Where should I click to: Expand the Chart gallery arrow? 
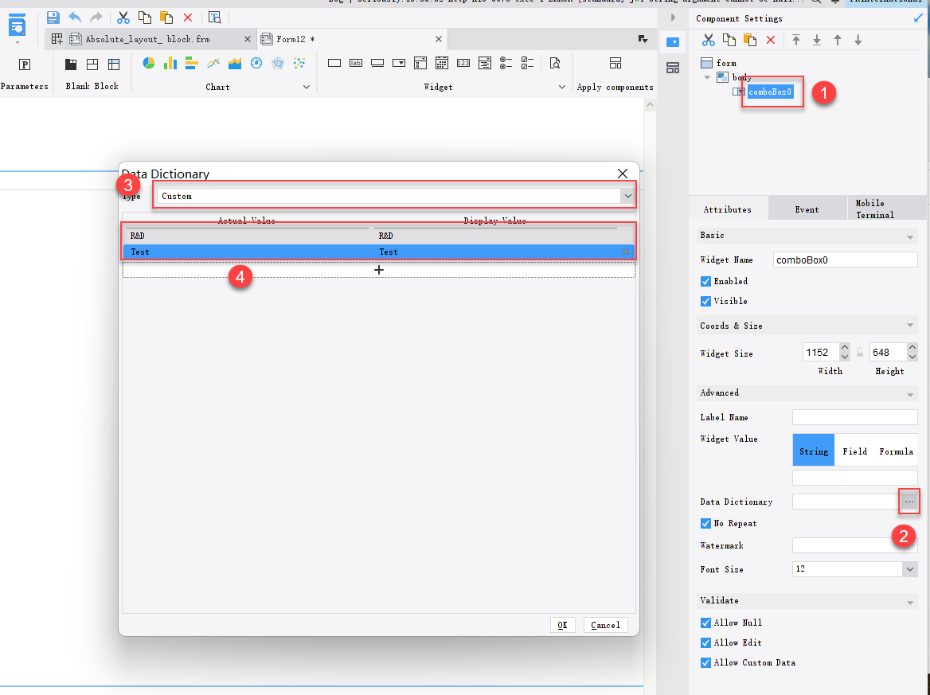[306, 87]
